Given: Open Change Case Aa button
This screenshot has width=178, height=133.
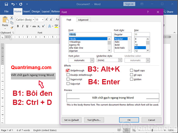Looking at the screenshot, I should 57,20.
